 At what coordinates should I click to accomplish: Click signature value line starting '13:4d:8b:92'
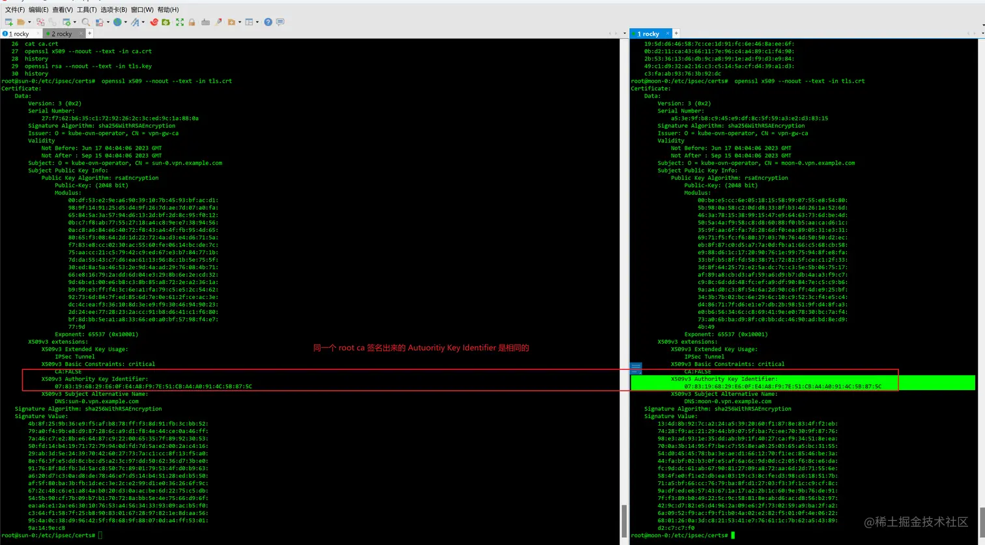[748, 423]
